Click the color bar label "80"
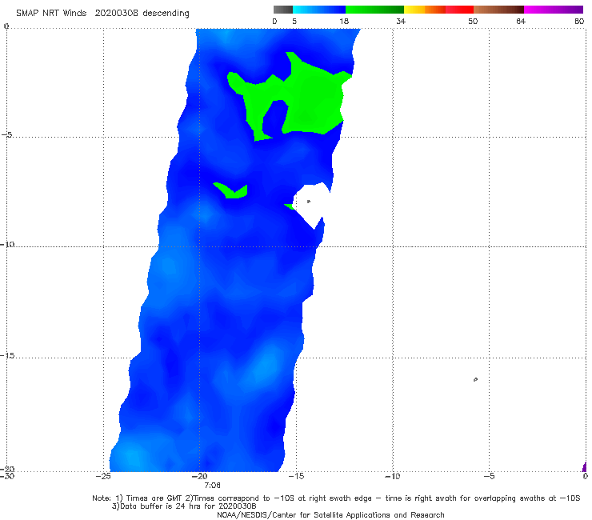The height and width of the screenshot is (520, 592). click(579, 21)
